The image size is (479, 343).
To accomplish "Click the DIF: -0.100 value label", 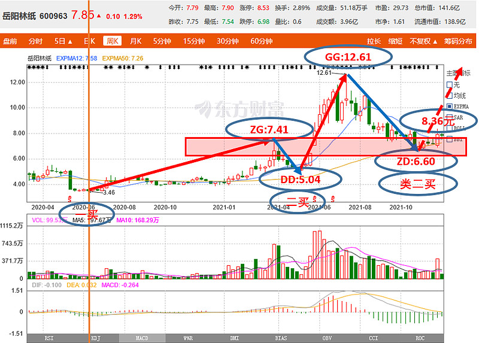I will tap(47, 285).
